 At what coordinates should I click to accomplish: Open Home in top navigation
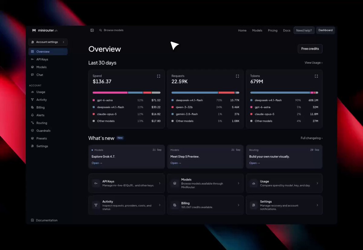point(242,30)
